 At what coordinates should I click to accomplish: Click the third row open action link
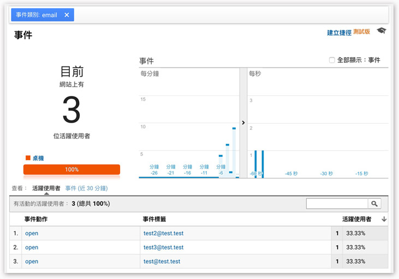[32, 262]
